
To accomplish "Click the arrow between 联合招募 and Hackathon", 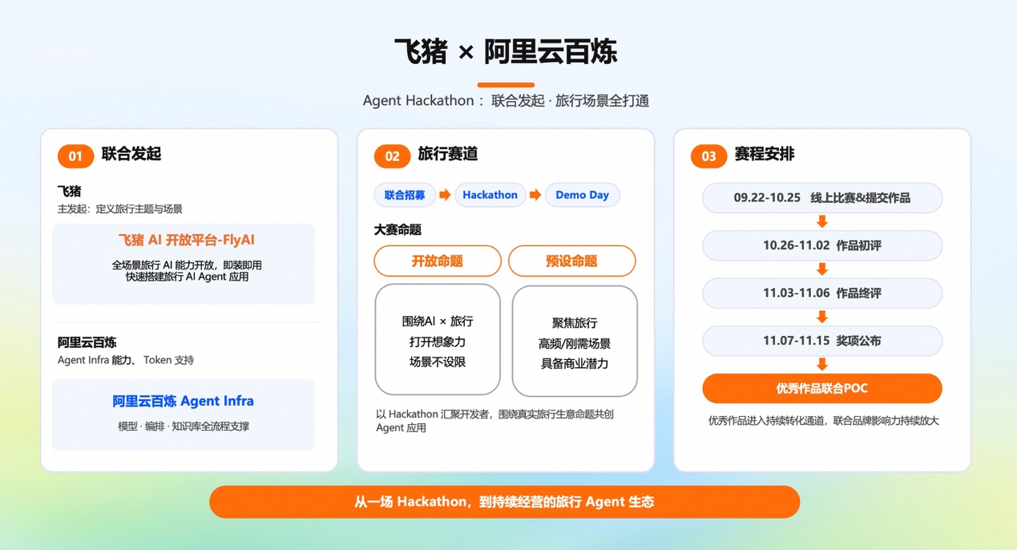I will click(445, 195).
